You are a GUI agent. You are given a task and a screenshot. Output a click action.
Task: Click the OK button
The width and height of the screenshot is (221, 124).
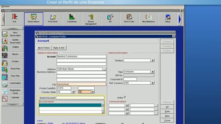pyautogui.click(x=167, y=107)
